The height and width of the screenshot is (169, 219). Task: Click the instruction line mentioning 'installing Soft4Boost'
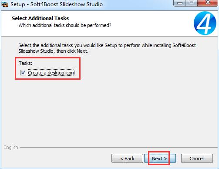click(x=107, y=45)
